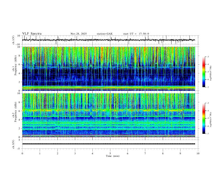Click the "ch.3(V)" axis label
The width and height of the screenshot is (223, 172).
[14, 144]
